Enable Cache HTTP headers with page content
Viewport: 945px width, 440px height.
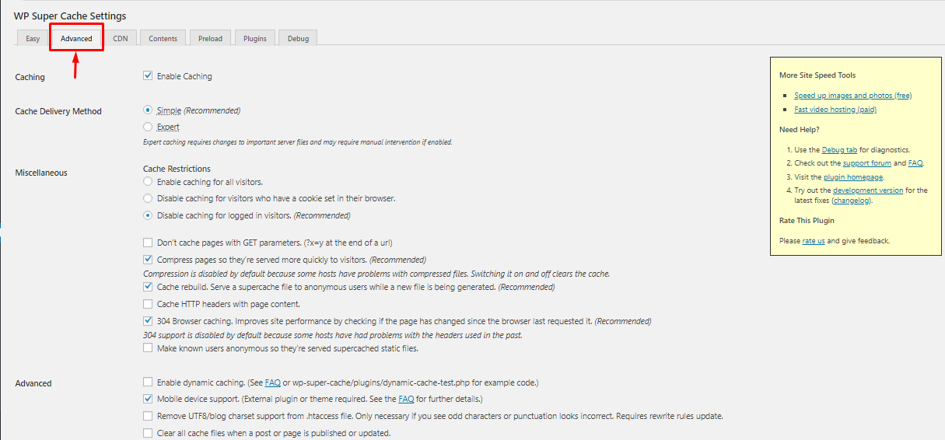148,304
